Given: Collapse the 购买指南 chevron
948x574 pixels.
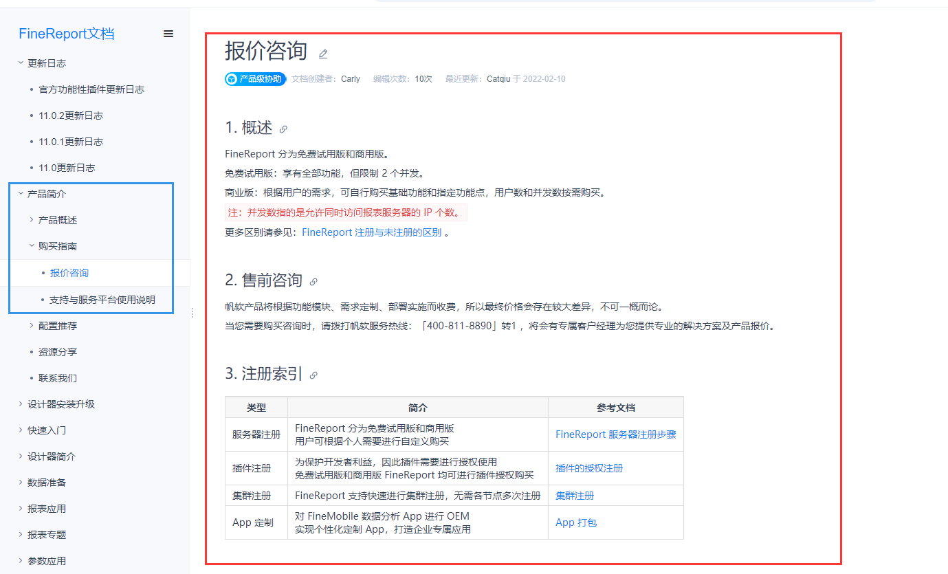Looking at the screenshot, I should [x=32, y=246].
